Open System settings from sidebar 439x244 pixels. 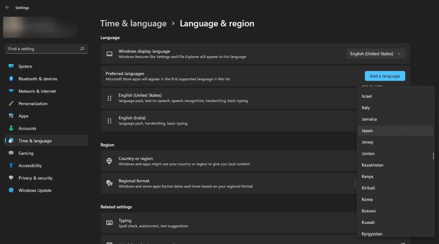25,66
